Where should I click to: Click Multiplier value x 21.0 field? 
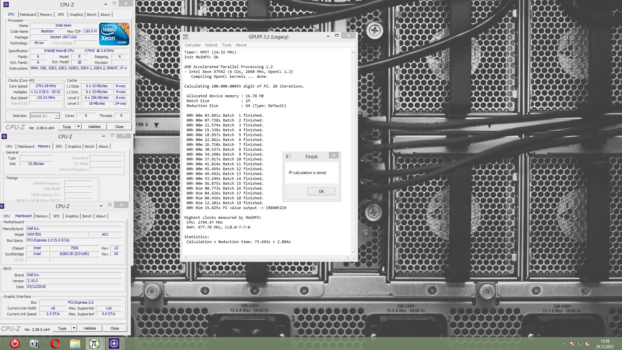(x=46, y=92)
